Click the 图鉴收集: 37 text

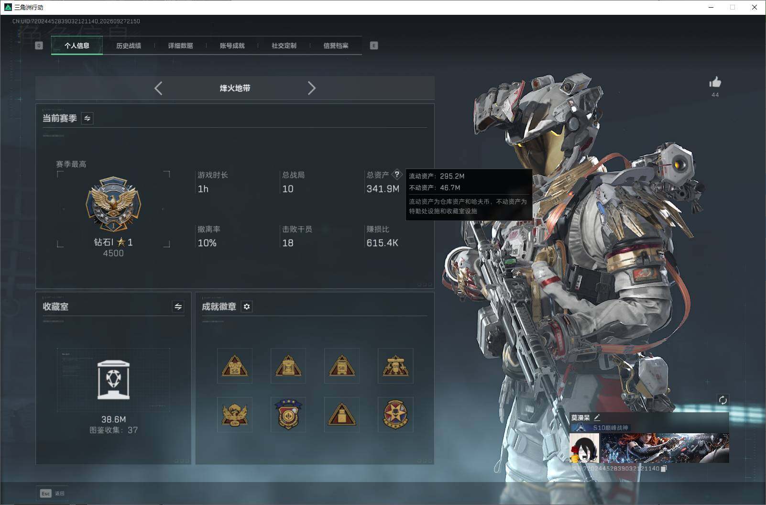[x=113, y=430]
